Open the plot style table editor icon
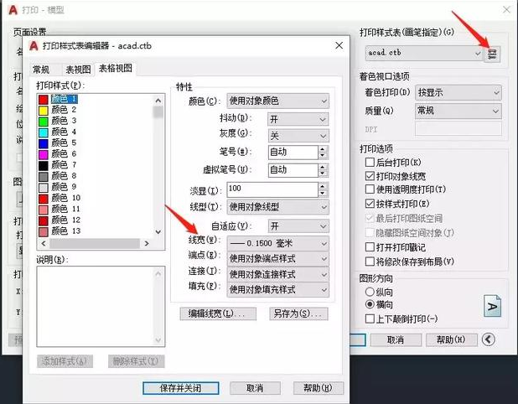The width and height of the screenshot is (518, 404). coord(492,54)
